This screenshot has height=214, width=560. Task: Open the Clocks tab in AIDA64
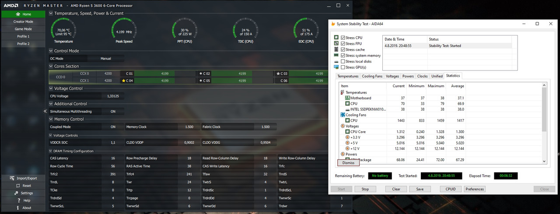point(422,76)
